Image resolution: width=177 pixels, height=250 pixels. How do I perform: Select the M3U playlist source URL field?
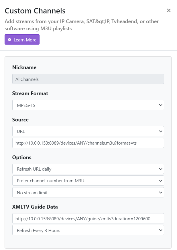point(88,143)
